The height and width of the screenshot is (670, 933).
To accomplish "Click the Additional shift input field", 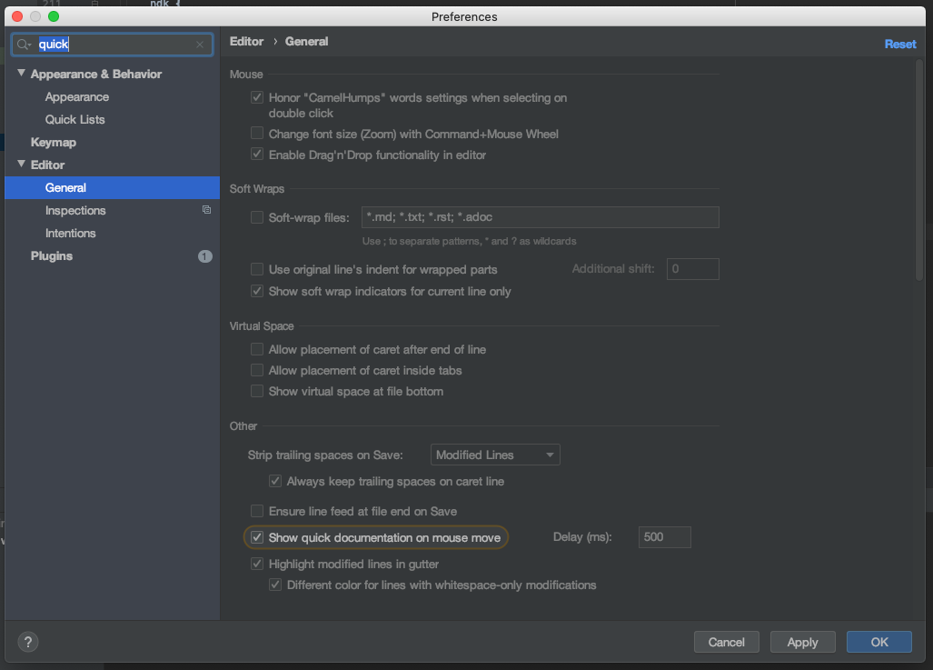I will coord(692,269).
